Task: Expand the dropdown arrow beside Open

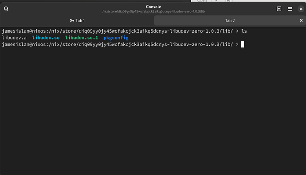Action: pyautogui.click(x=216, y=1)
